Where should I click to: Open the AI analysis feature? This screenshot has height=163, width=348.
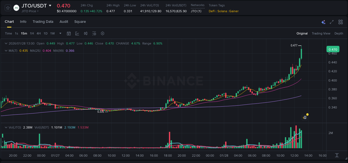point(323,22)
